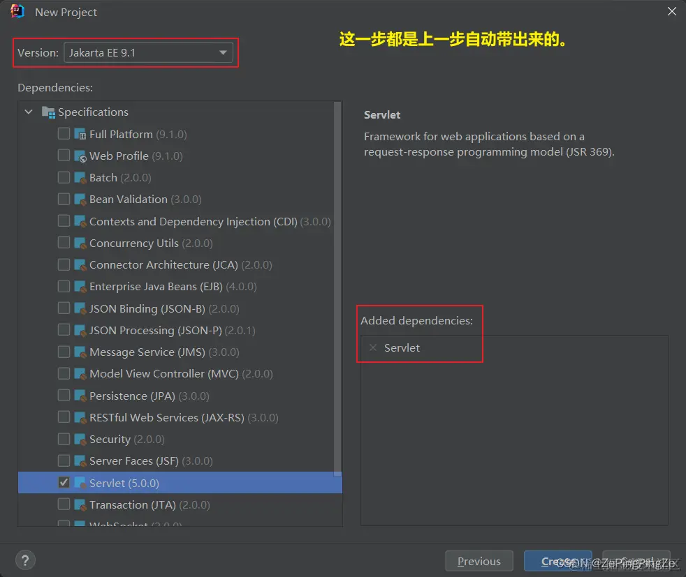Select Servlet in Added dependencies list
This screenshot has width=686, height=577.
[x=402, y=347]
